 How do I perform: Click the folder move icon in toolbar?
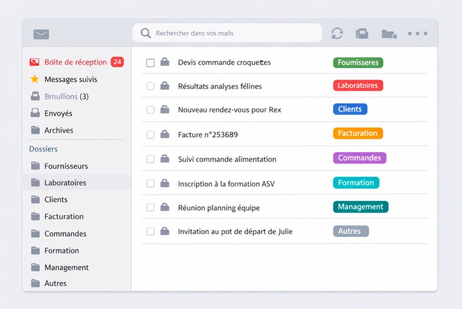click(389, 34)
